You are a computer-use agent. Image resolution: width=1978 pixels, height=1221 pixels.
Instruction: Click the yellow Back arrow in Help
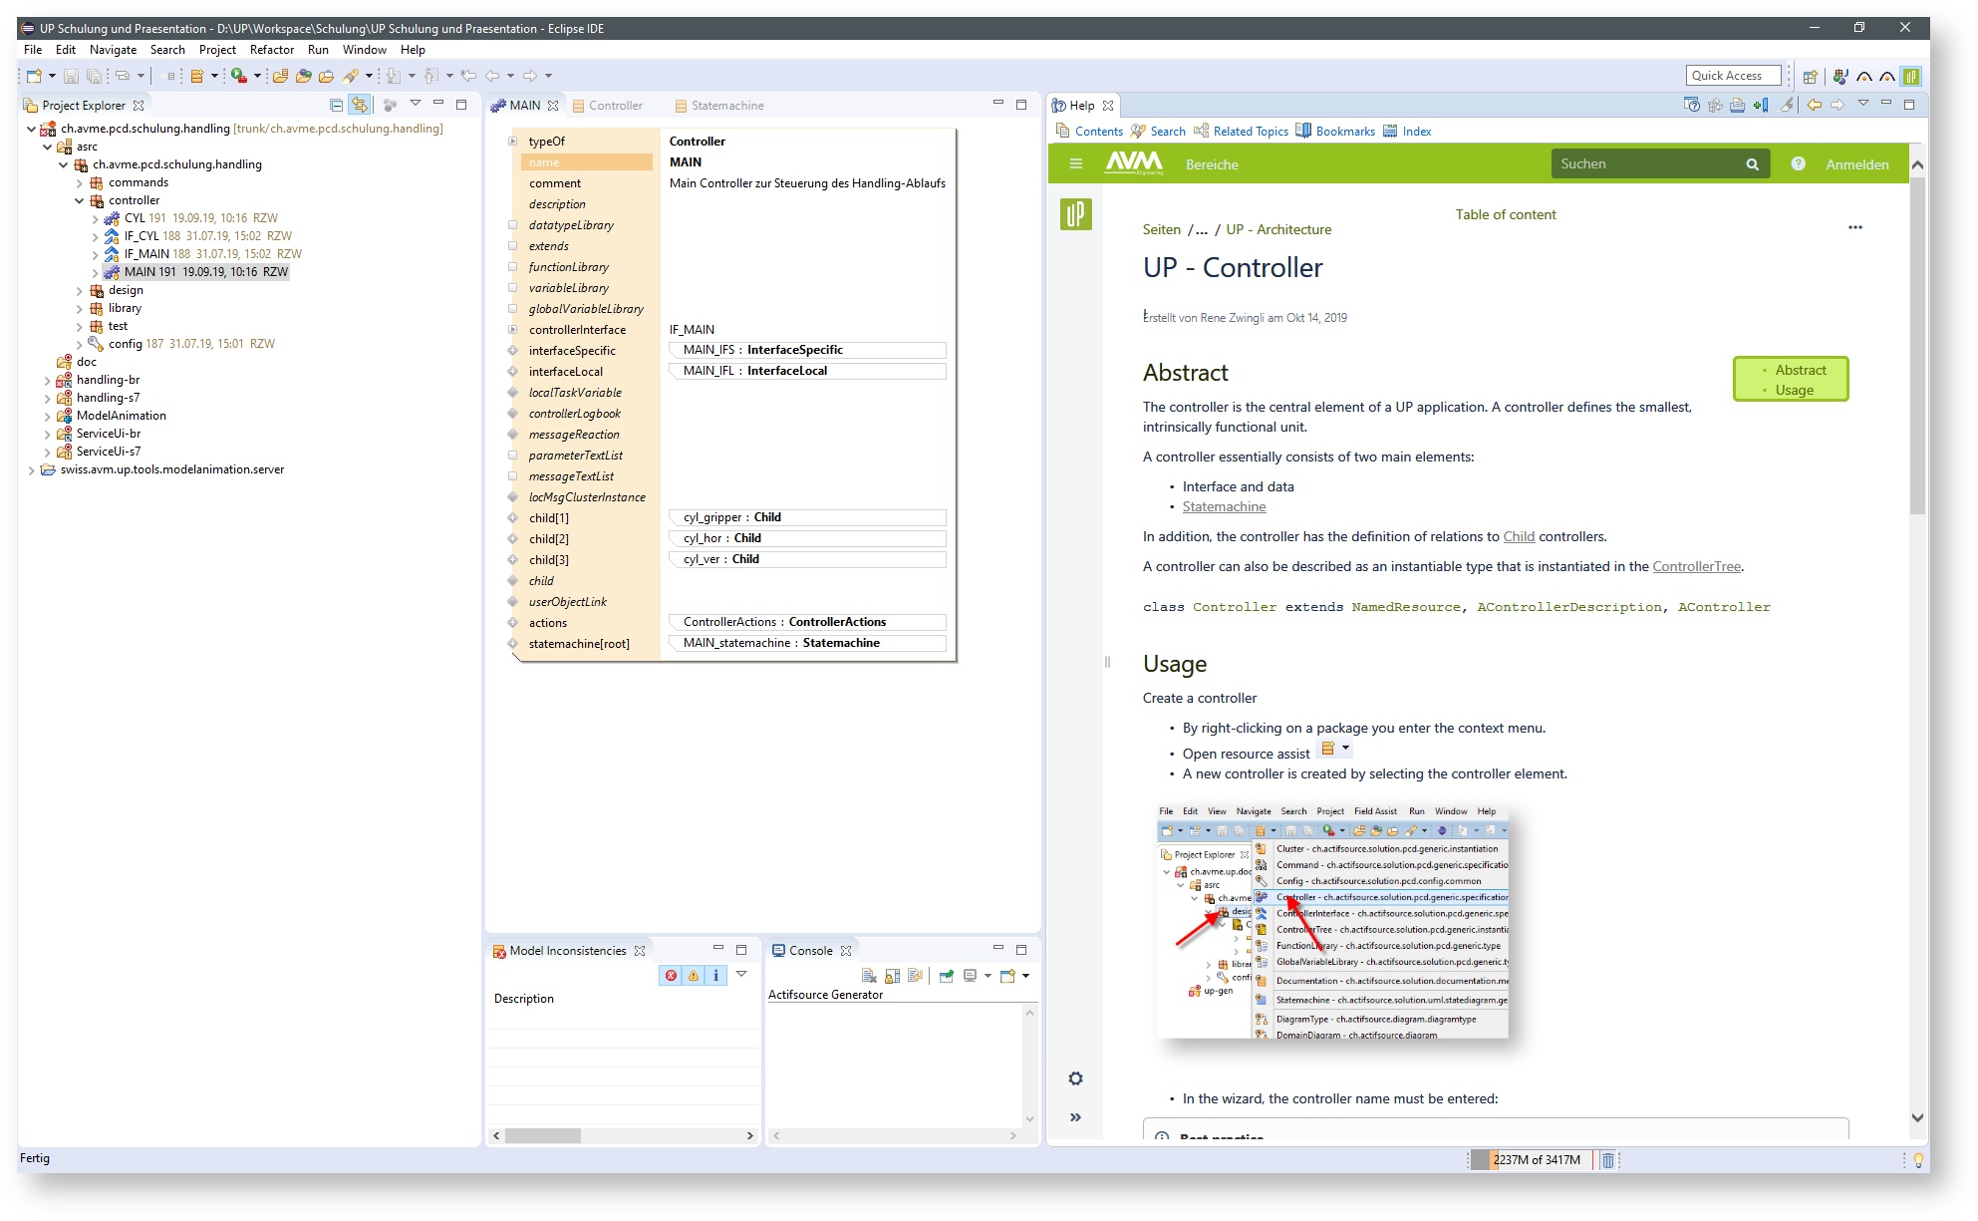click(1814, 105)
